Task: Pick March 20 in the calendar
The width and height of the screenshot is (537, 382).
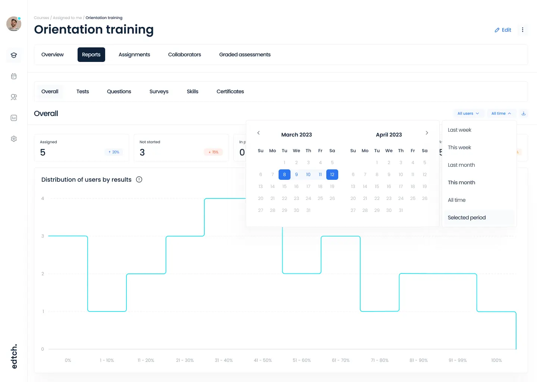Action: (x=261, y=198)
